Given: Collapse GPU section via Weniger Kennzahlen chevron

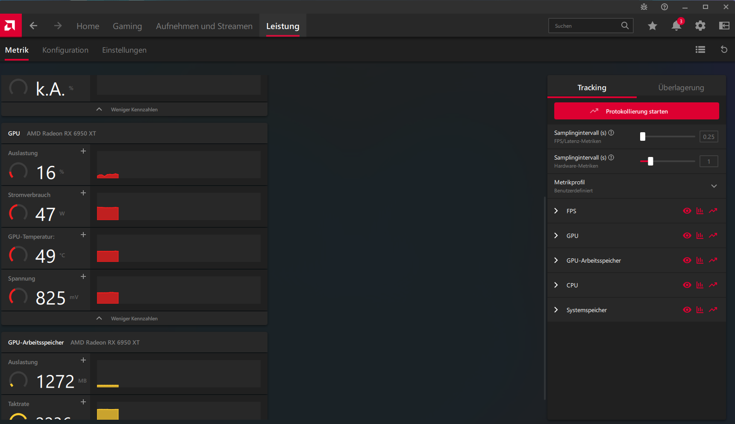Looking at the screenshot, I should tap(99, 318).
